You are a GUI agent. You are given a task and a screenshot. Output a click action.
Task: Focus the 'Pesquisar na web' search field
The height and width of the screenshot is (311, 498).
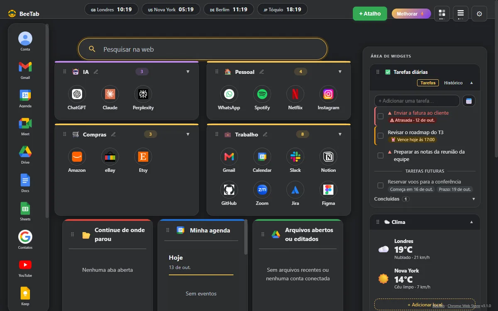pyautogui.click(x=203, y=49)
